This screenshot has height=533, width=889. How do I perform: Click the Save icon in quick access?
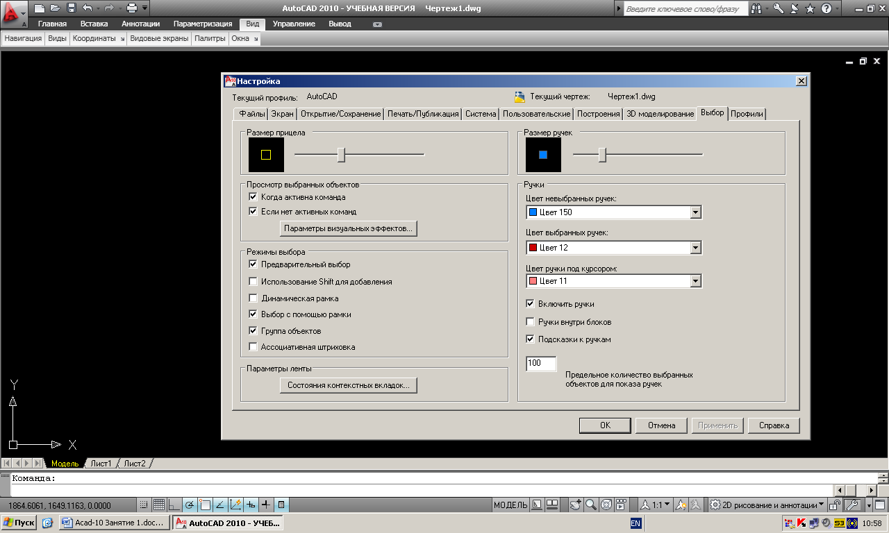tap(72, 8)
